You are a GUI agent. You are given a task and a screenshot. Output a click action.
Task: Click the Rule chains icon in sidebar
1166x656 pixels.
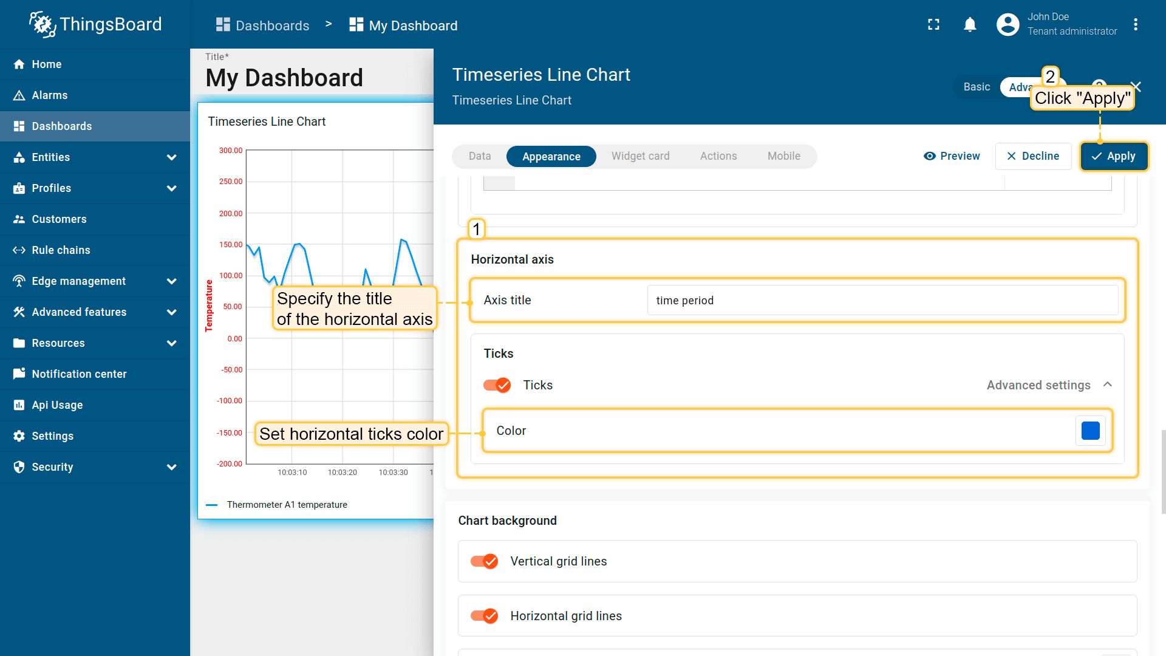tap(19, 250)
